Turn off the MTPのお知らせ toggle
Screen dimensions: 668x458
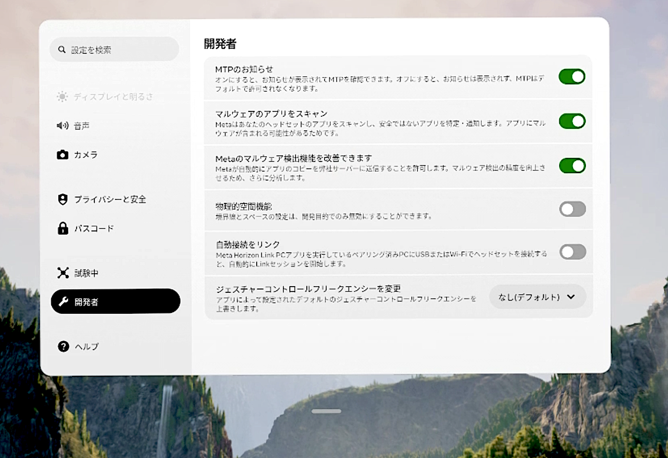(572, 76)
